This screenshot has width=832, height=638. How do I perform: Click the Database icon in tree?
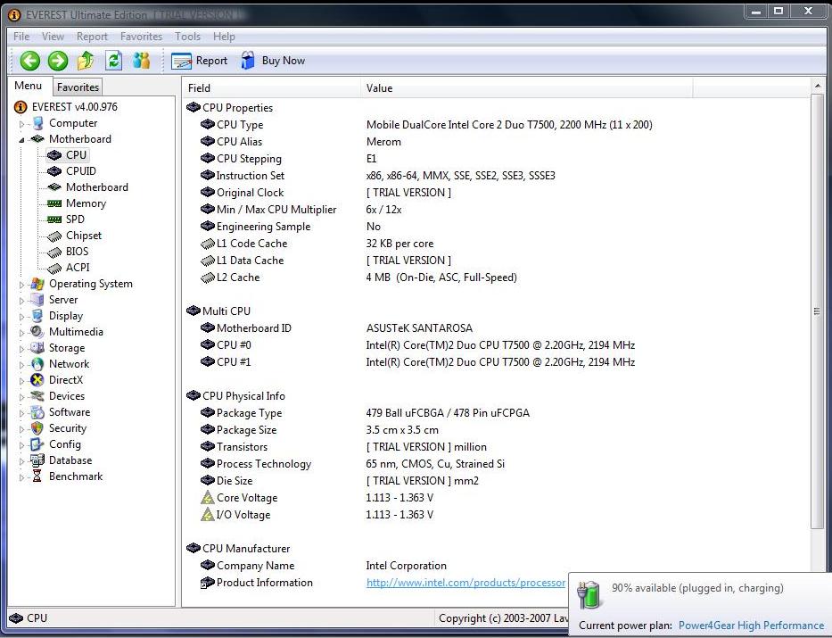(37, 460)
